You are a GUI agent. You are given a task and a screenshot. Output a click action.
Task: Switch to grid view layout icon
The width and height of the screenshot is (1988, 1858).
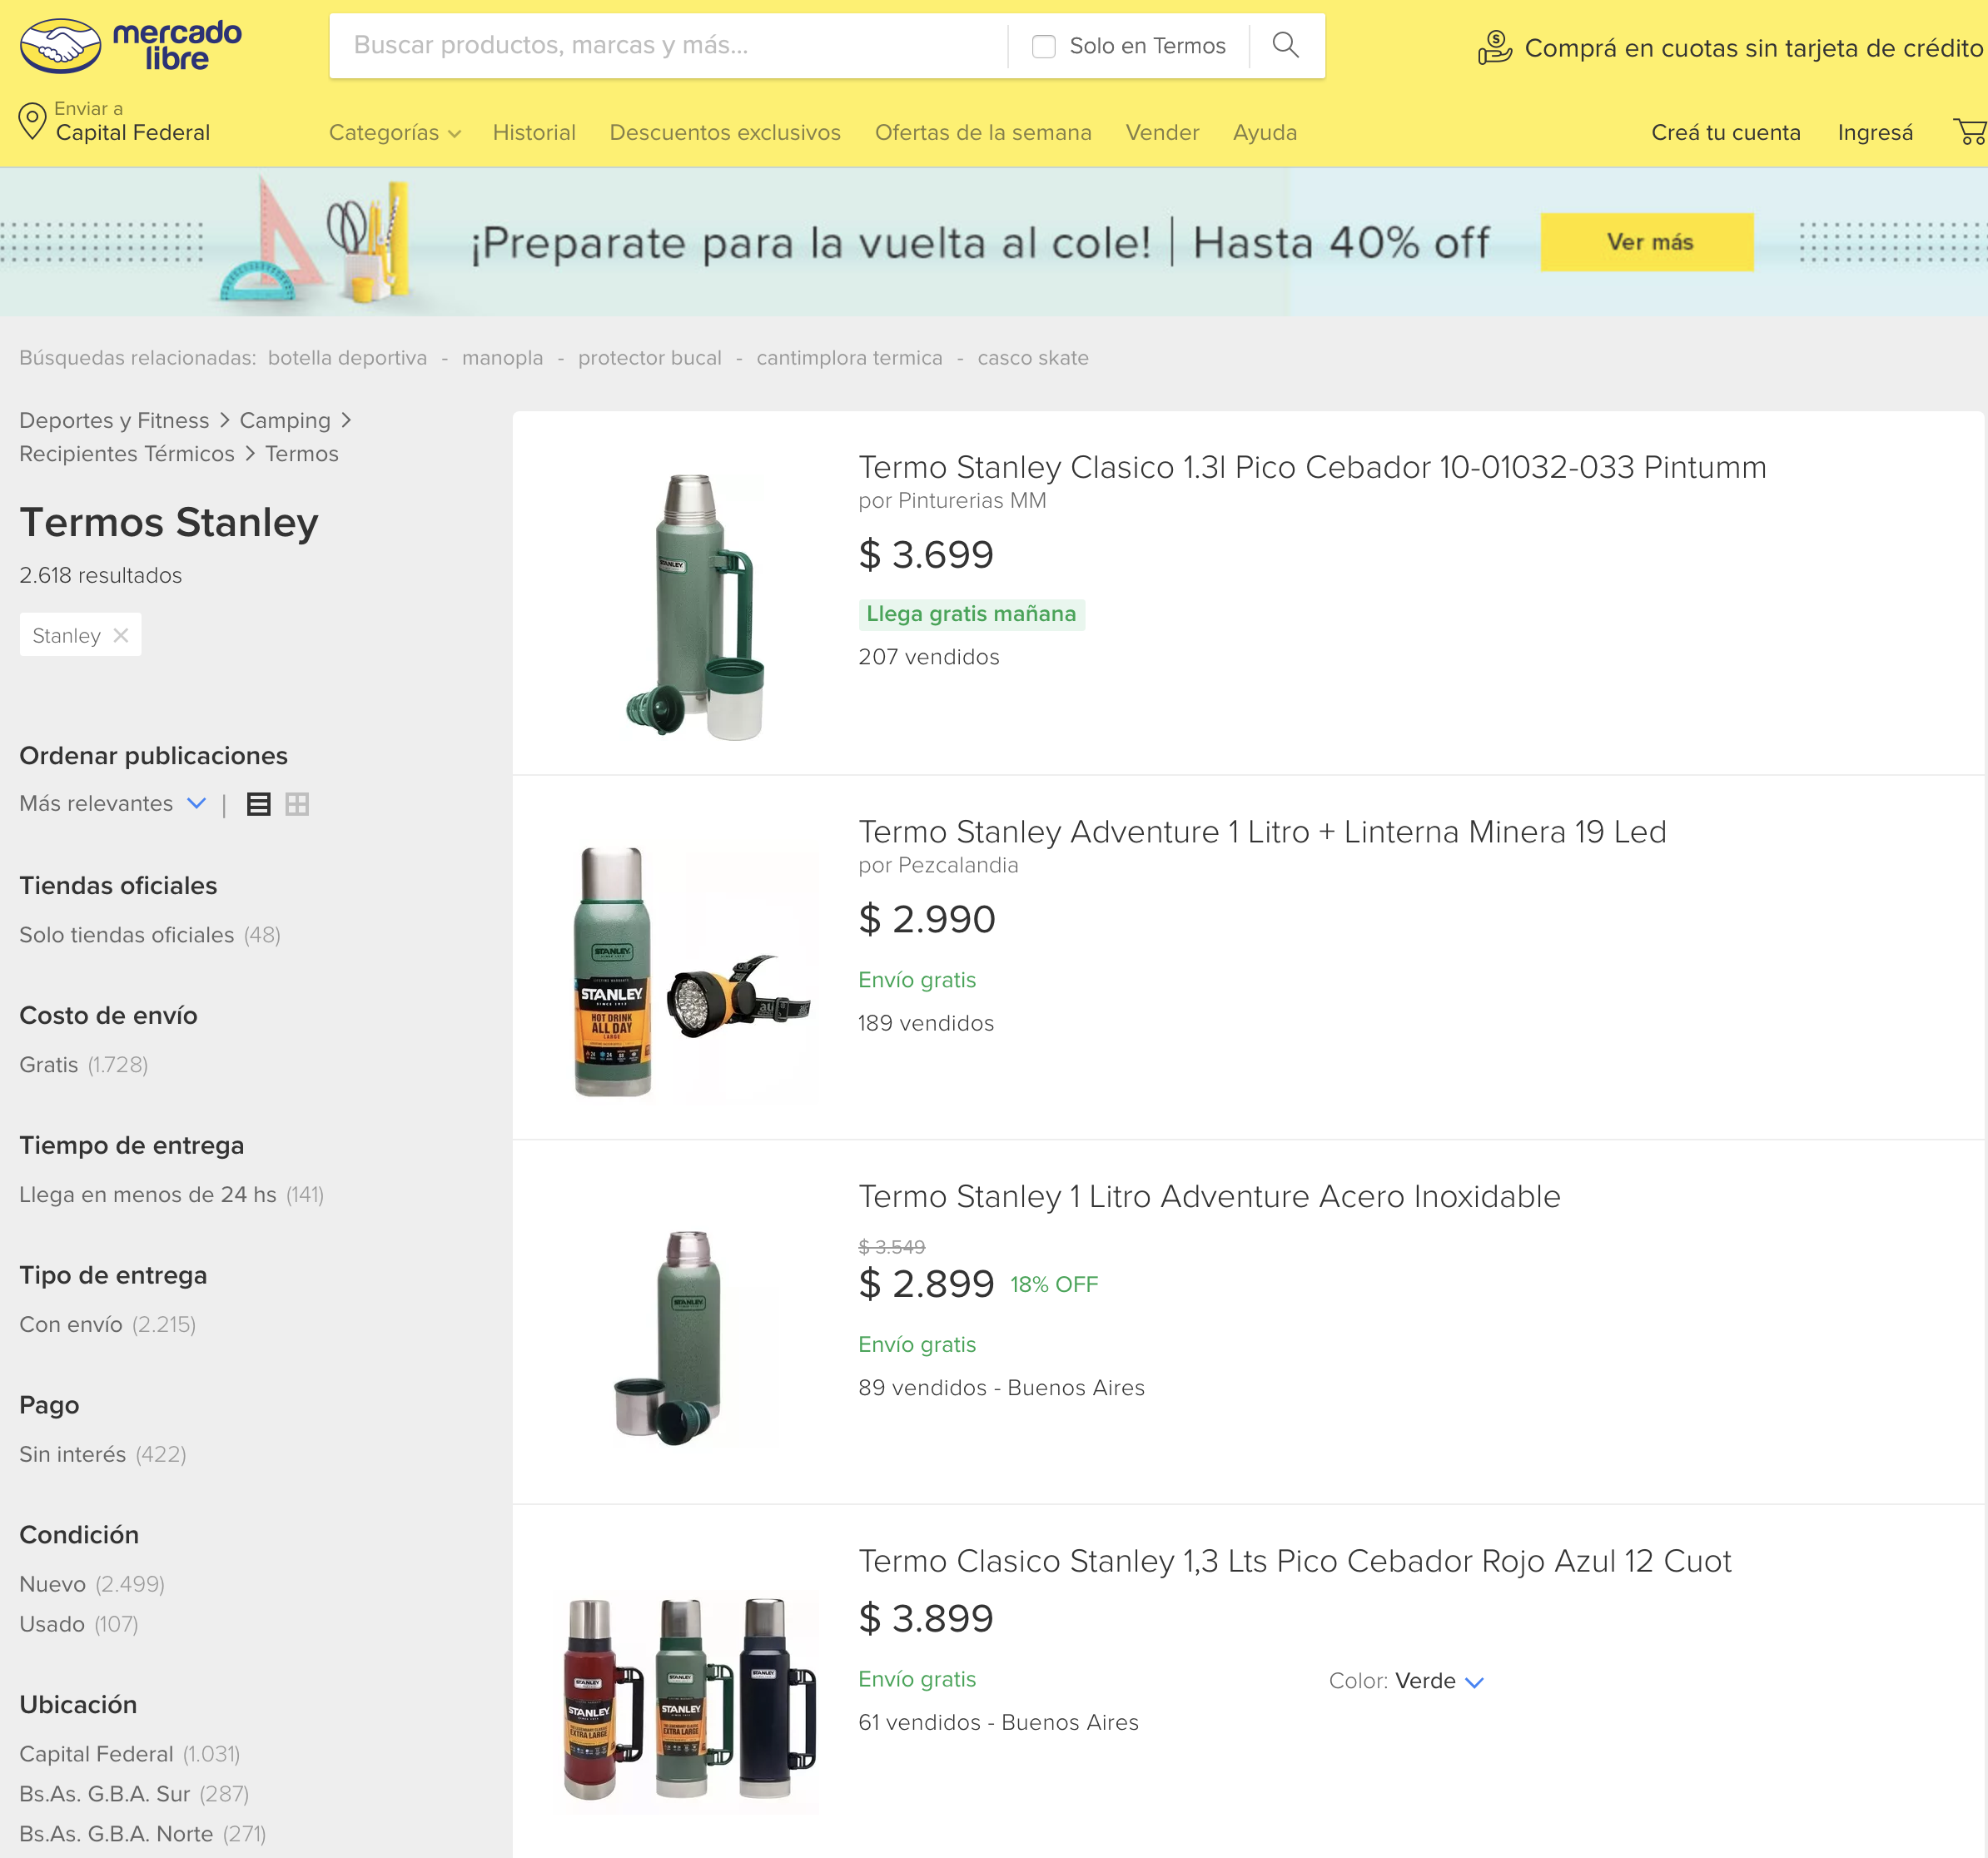pyautogui.click(x=297, y=804)
